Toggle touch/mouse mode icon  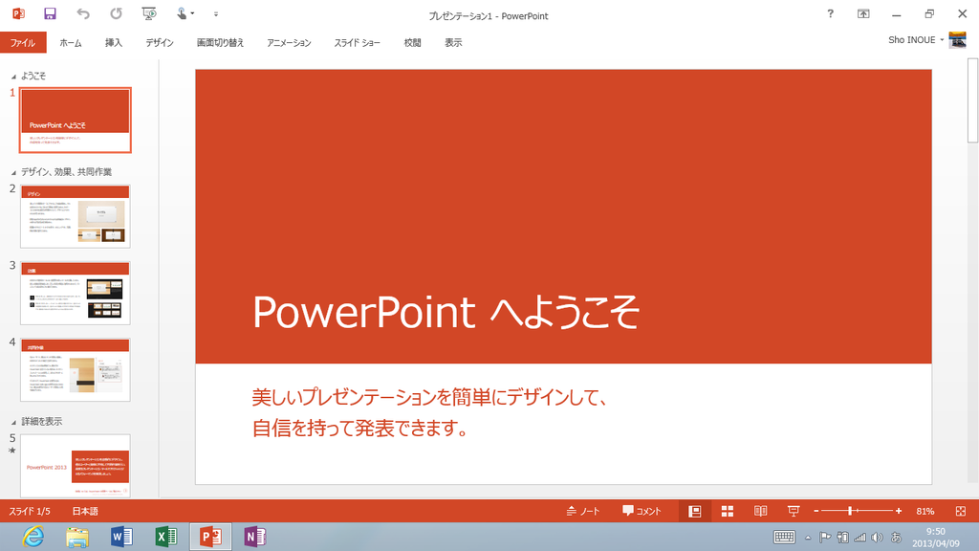pyautogui.click(x=184, y=13)
